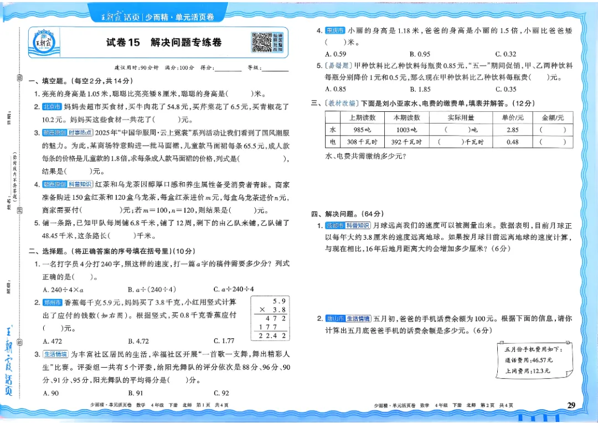Click the blank line after 等级

pyautogui.click(x=275, y=68)
